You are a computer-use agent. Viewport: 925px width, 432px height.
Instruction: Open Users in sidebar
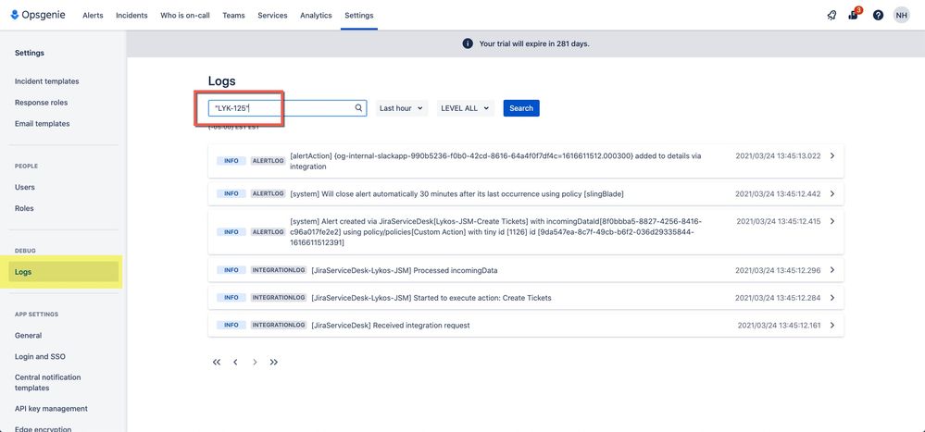[25, 187]
